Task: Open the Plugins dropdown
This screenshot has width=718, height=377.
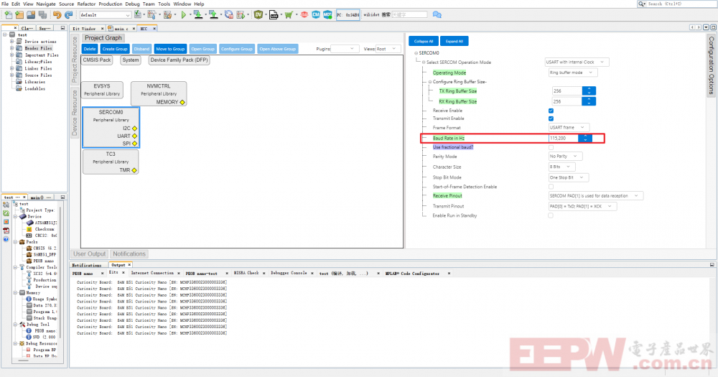Action: tap(345, 49)
